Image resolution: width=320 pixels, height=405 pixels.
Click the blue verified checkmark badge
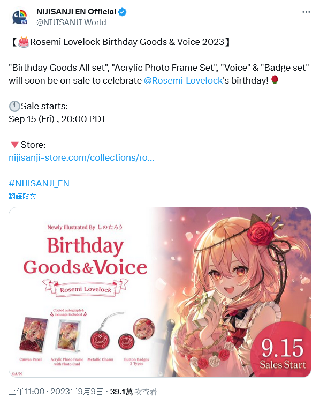click(123, 12)
